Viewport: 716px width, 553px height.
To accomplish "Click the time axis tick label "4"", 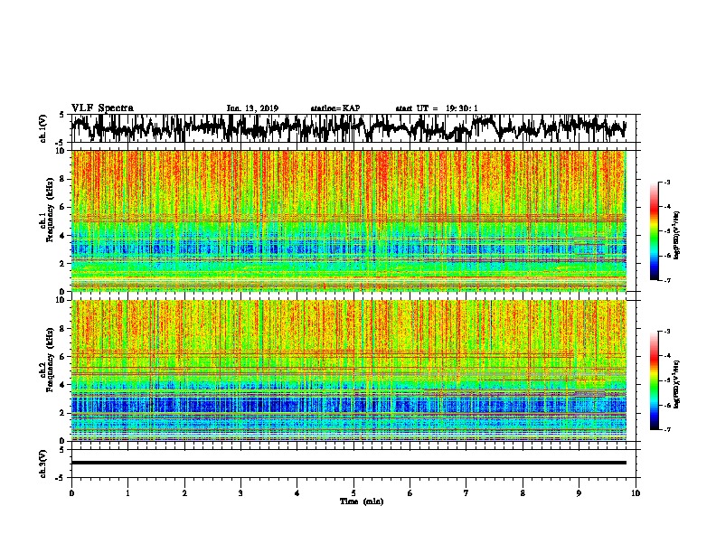I will pyautogui.click(x=297, y=493).
